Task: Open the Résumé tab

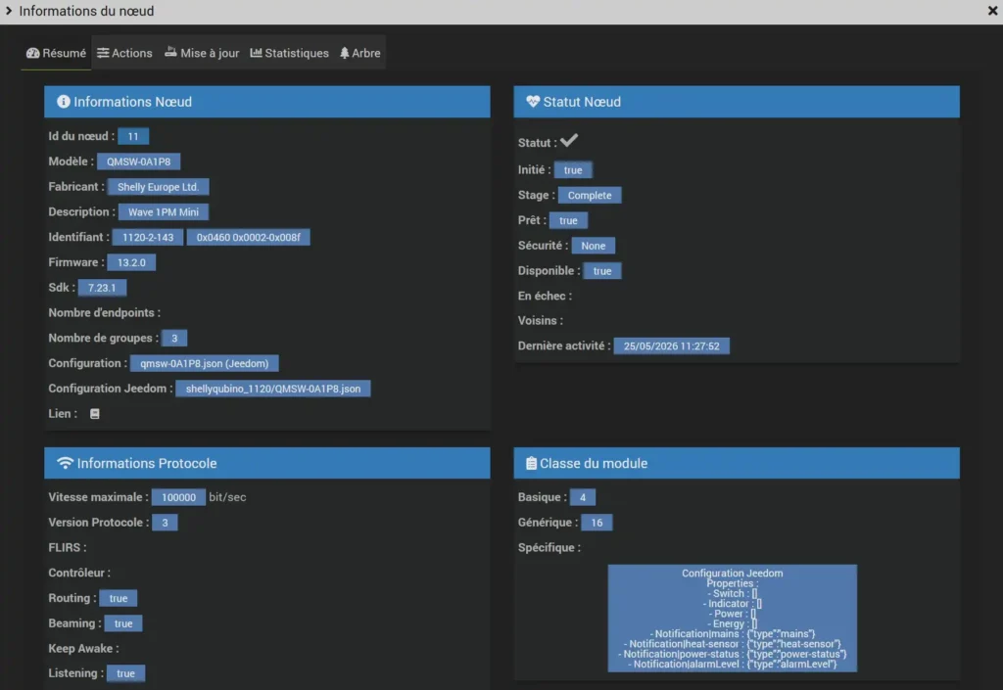Action: click(x=56, y=53)
